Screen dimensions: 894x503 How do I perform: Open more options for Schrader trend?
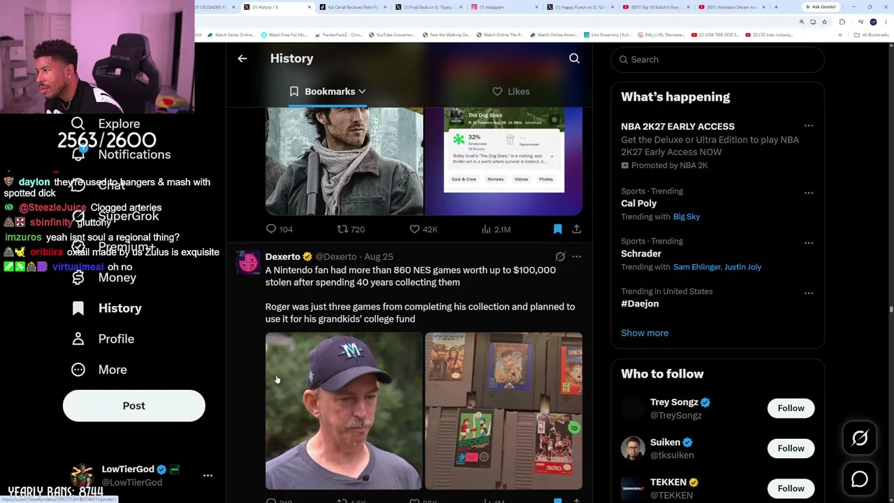tap(809, 242)
